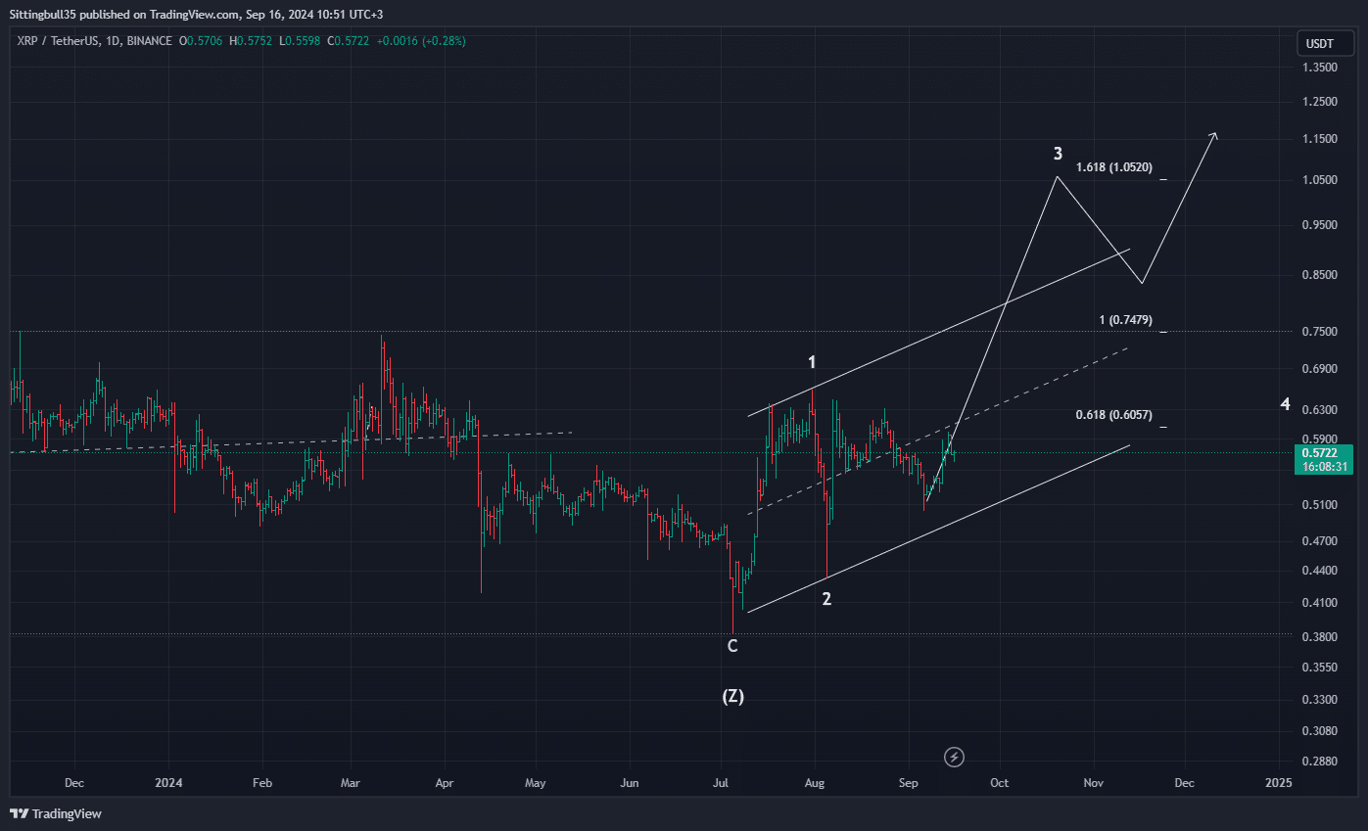Click the 0.4700 price axis label
The image size is (1368, 831).
pos(1320,541)
